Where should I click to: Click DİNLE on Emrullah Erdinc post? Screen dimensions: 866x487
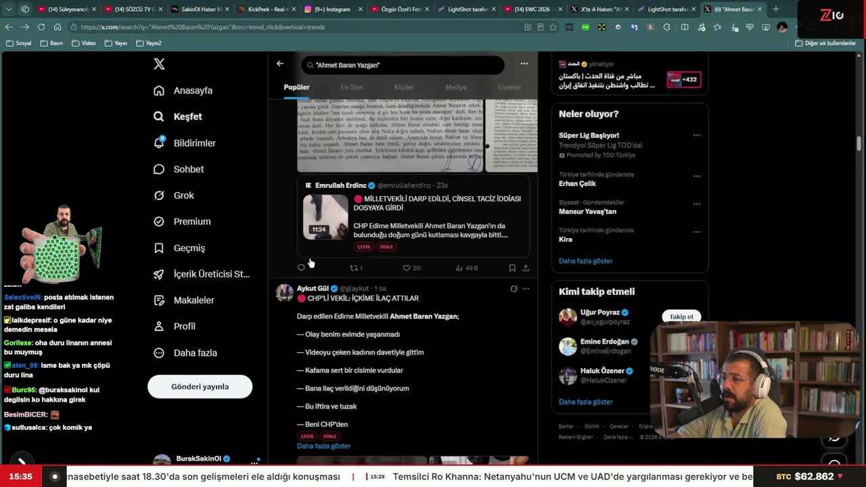386,247
